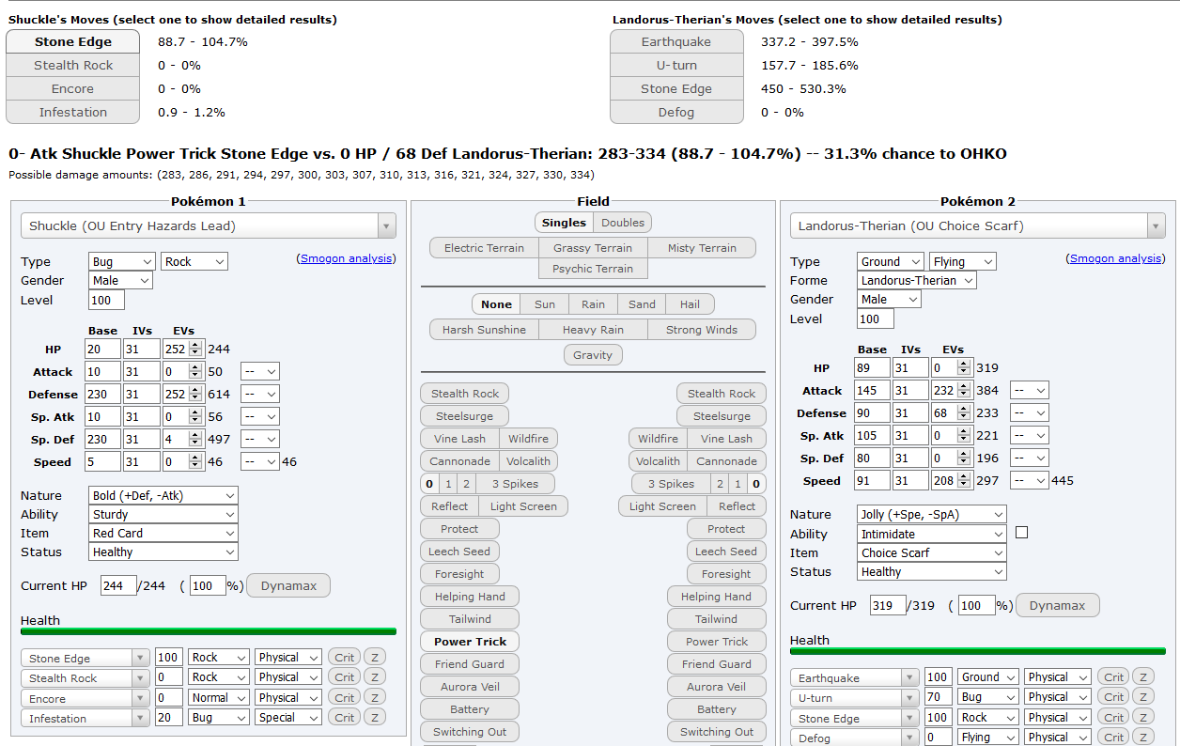Set weather to Hail
This screenshot has height=746, width=1180.
coord(690,304)
